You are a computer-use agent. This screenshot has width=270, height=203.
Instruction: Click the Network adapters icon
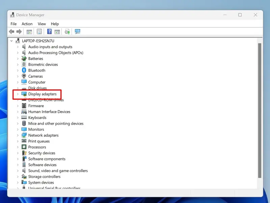click(24, 135)
